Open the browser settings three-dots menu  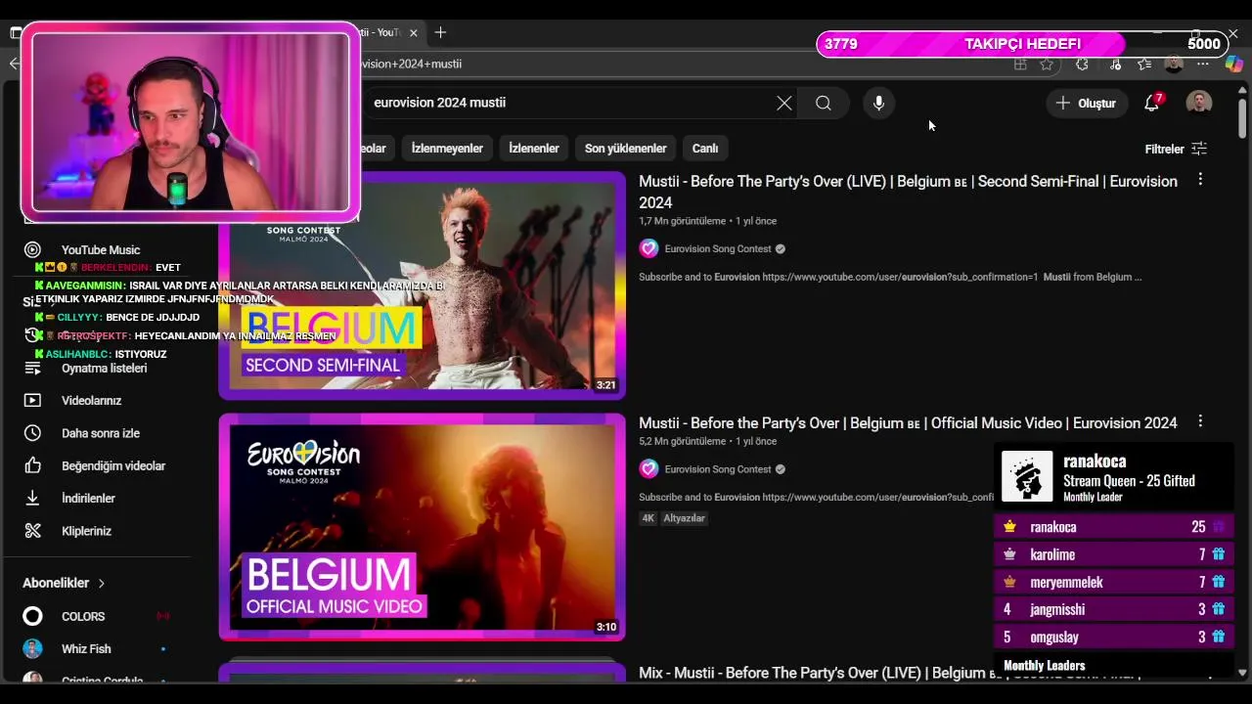click(x=1203, y=65)
